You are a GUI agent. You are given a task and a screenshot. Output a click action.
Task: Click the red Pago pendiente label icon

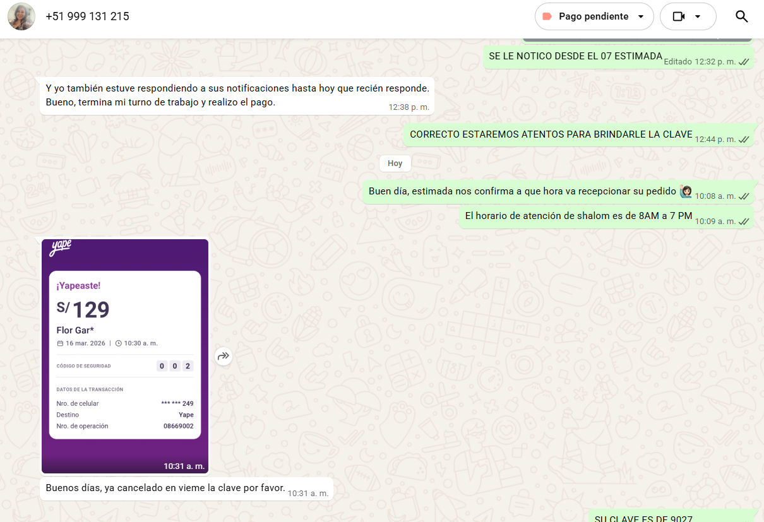547,16
